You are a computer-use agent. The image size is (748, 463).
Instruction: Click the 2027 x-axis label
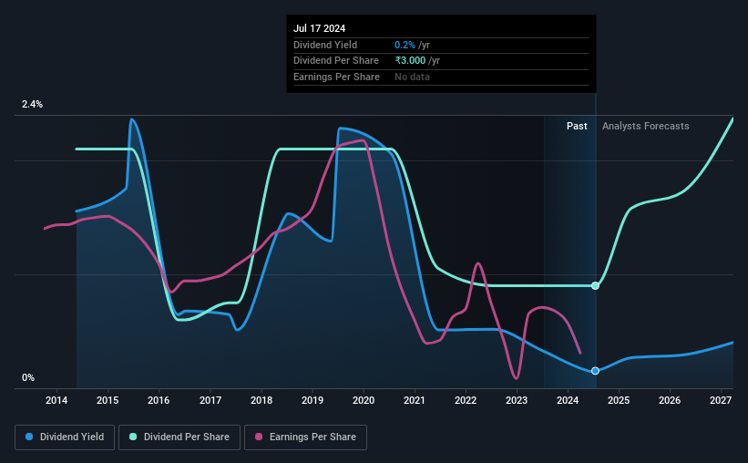click(721, 400)
